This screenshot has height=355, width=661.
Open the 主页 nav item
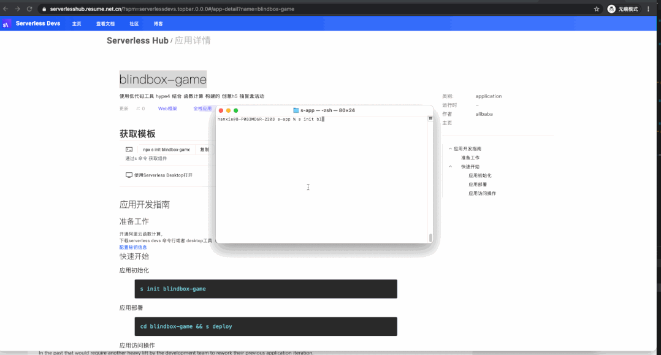76,24
